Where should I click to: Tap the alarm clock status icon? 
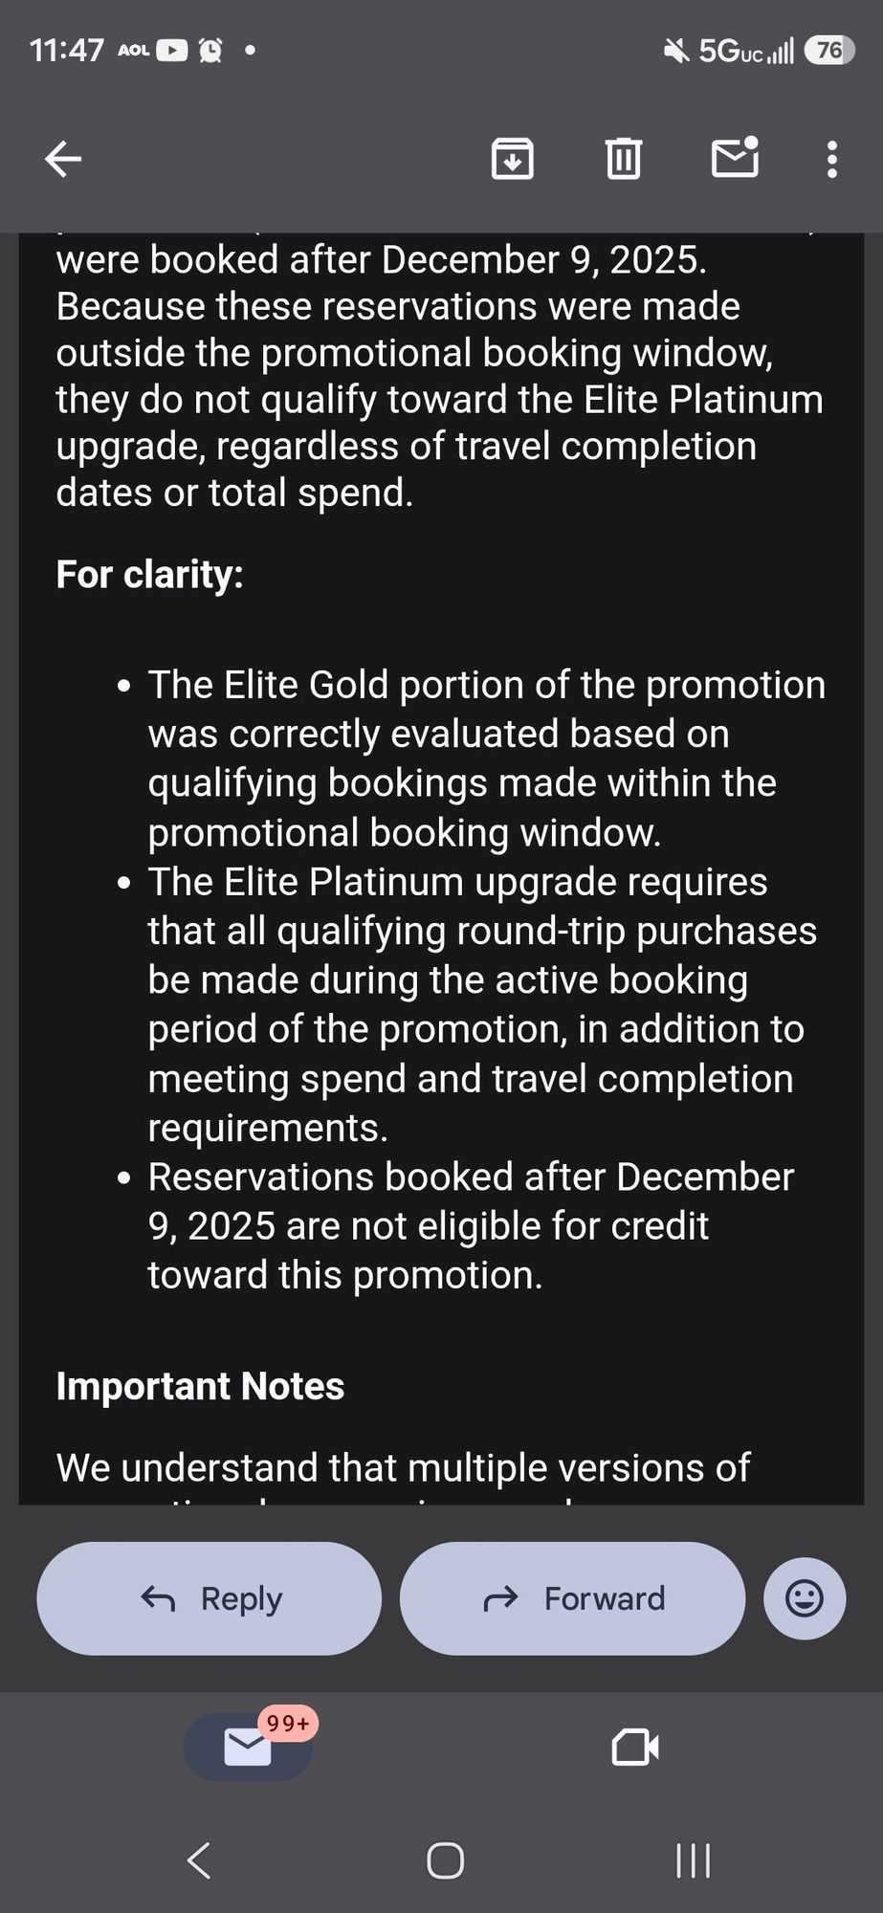(x=210, y=50)
